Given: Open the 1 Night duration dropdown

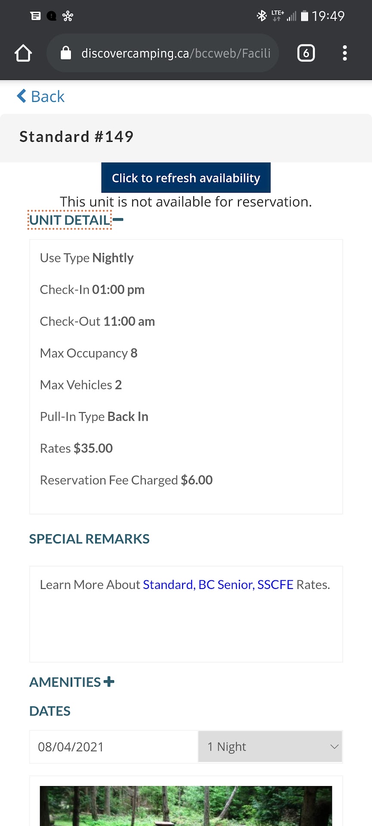Looking at the screenshot, I should (270, 747).
